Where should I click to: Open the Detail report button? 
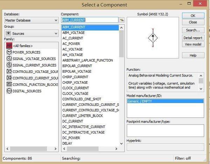[193, 38]
